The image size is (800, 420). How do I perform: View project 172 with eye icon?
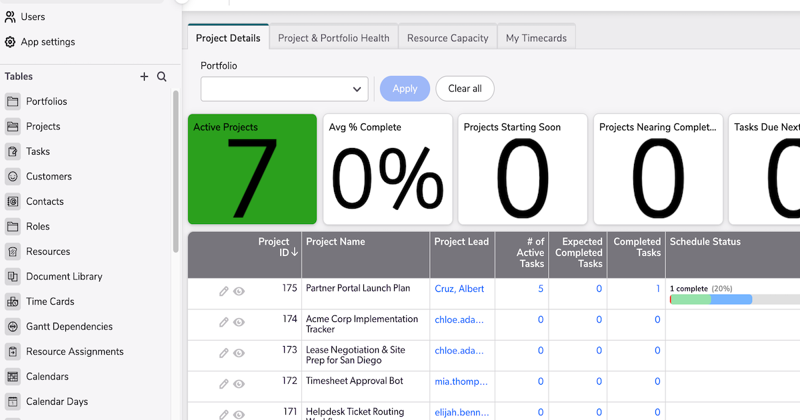[239, 384]
